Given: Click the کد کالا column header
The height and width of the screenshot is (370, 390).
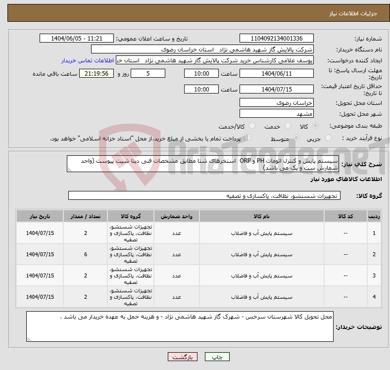Looking at the screenshot, I should 345,216.
